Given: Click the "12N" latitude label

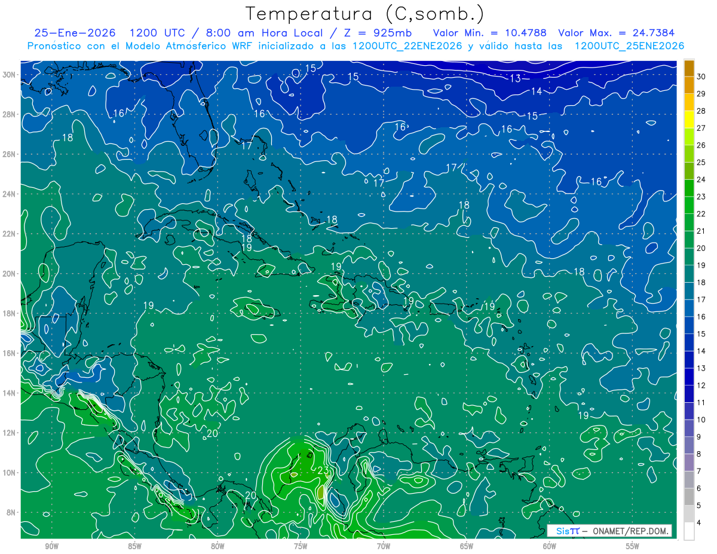Looking at the screenshot, I should (x=10, y=433).
